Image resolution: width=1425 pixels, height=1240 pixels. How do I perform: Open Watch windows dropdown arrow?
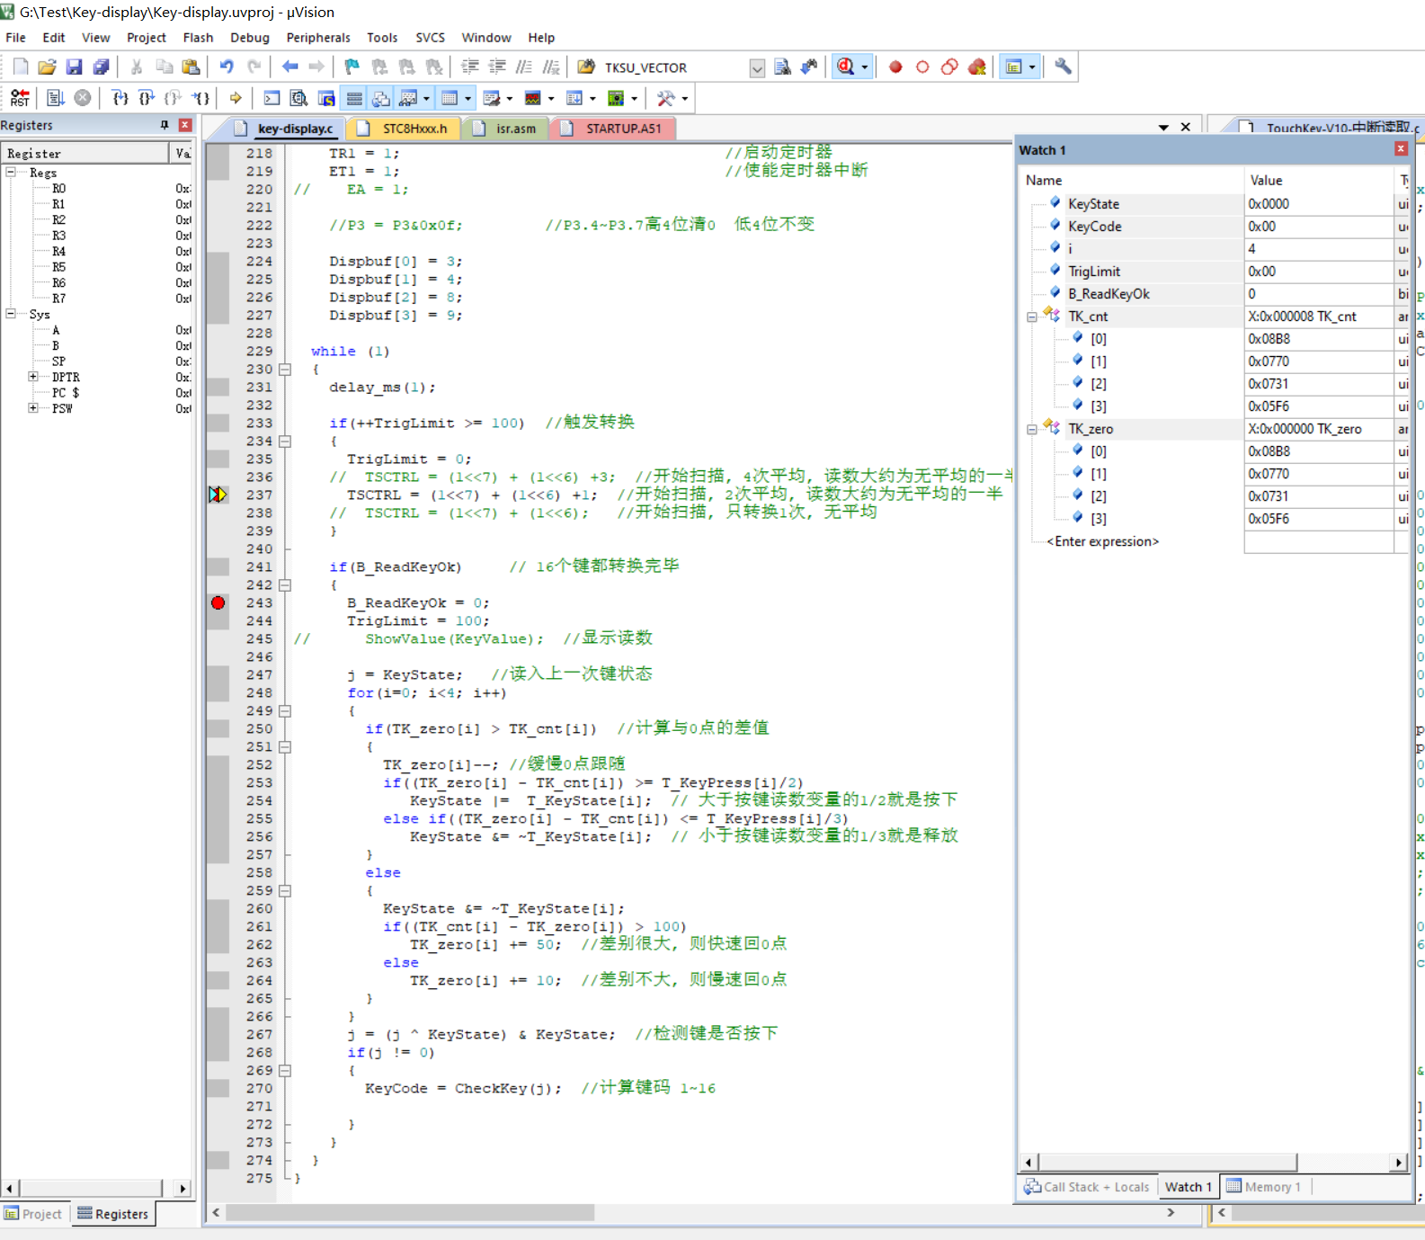[x=426, y=98]
